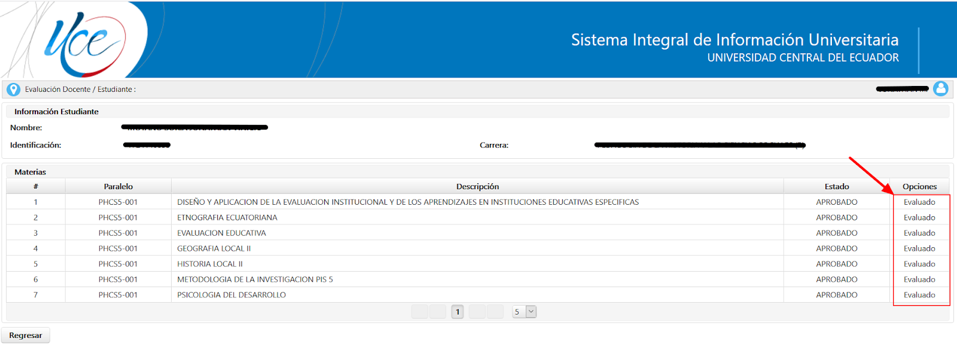The image size is (957, 360).
Task: Click the Sistema Integral de Información Universitaria title
Action: [734, 39]
